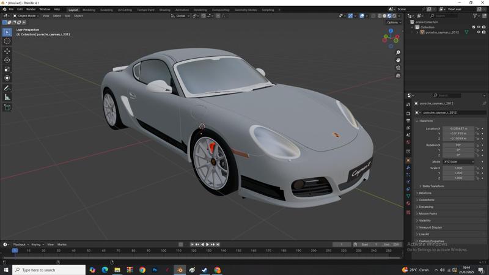Open the Physics properties tab

(408, 182)
